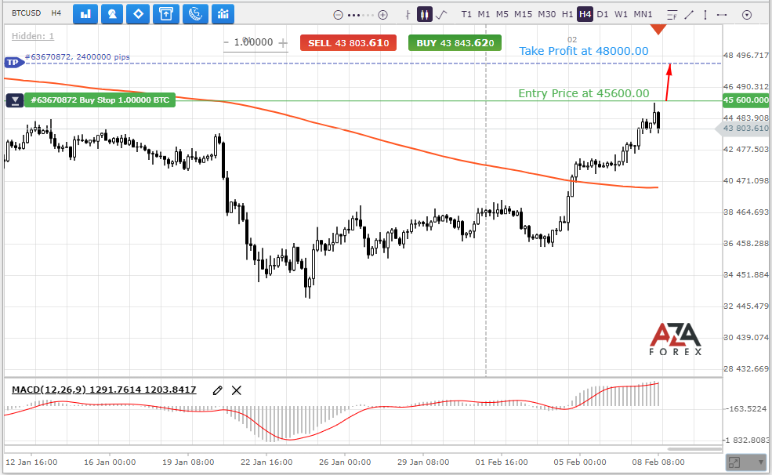Viewport: 772px width, 475px height.
Task: Zoom in the chart with plus icon
Action: (382, 15)
